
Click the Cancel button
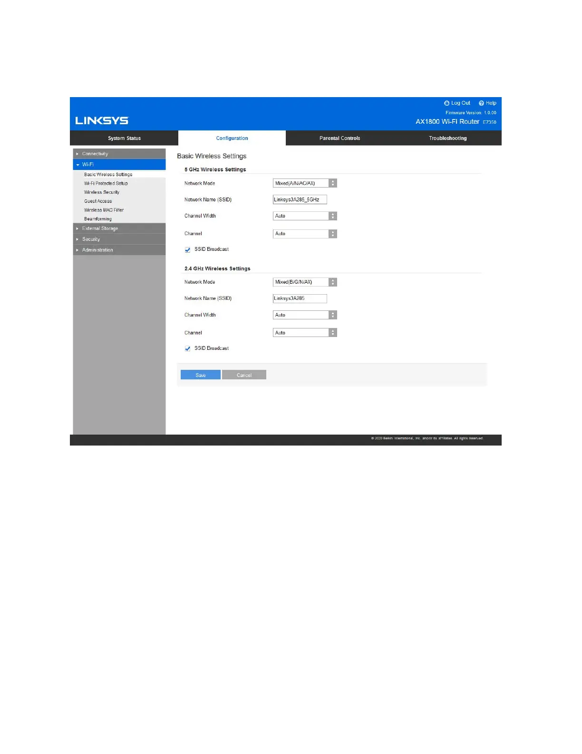click(x=244, y=375)
